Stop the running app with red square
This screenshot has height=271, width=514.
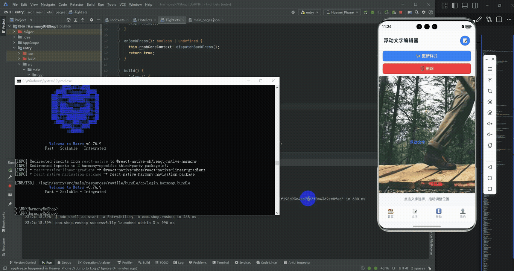pos(400,12)
